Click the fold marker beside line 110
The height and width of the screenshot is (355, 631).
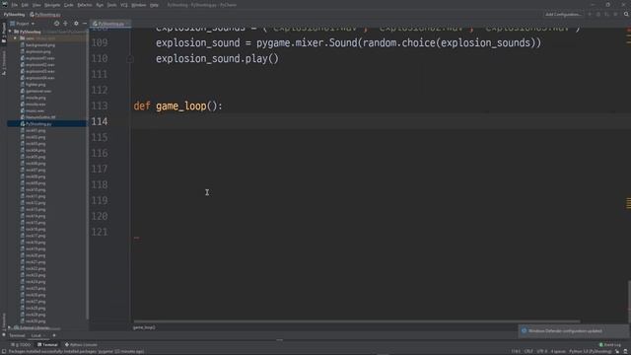(130, 59)
